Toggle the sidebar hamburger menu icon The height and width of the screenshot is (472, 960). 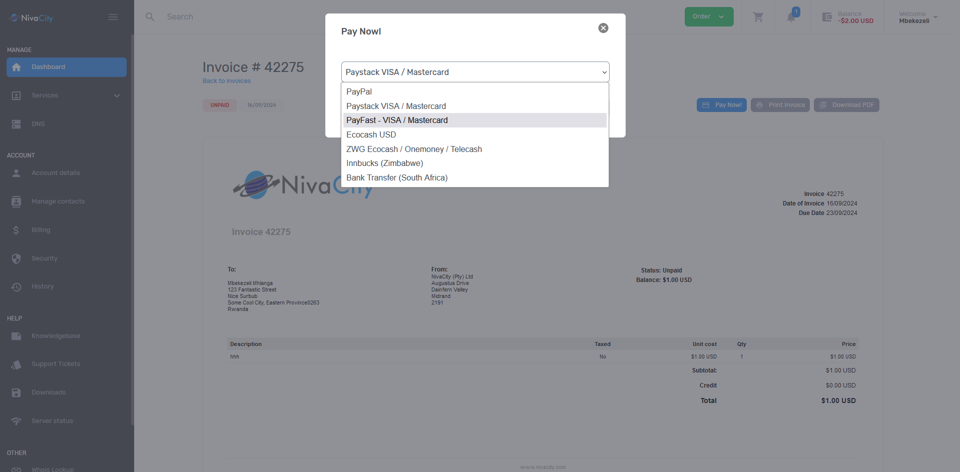click(x=113, y=17)
